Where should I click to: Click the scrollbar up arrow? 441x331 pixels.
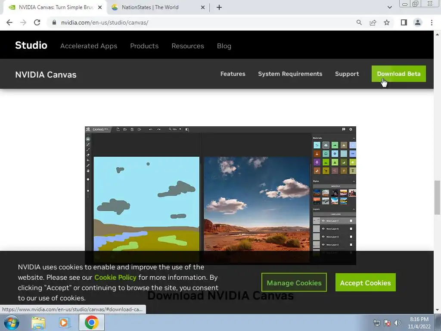point(437,34)
